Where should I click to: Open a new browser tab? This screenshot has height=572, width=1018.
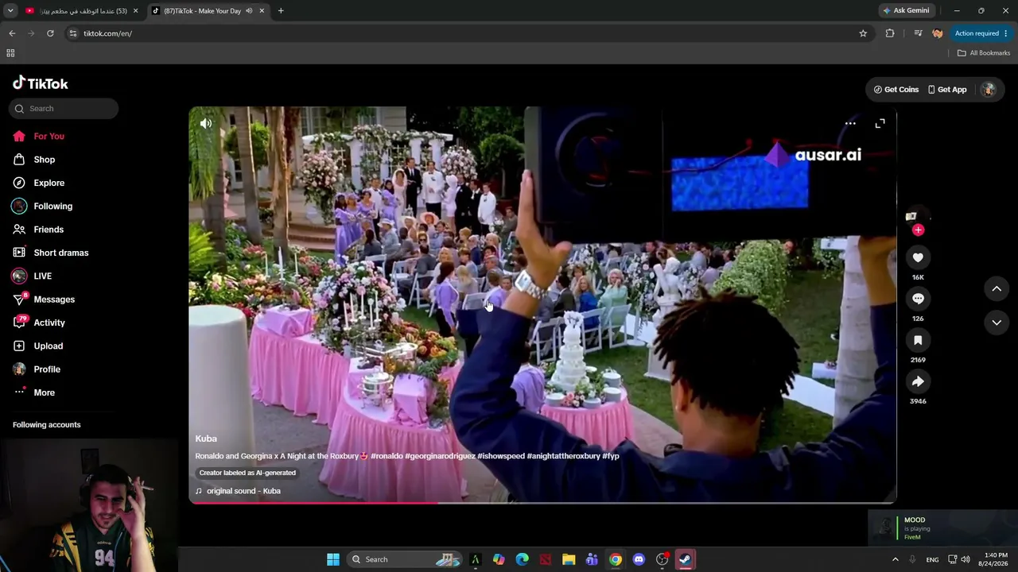(x=281, y=11)
